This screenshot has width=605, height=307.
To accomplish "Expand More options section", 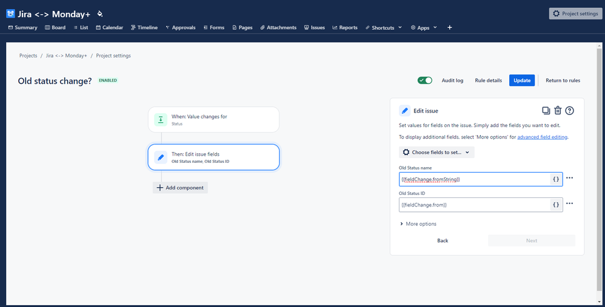I will pos(418,224).
